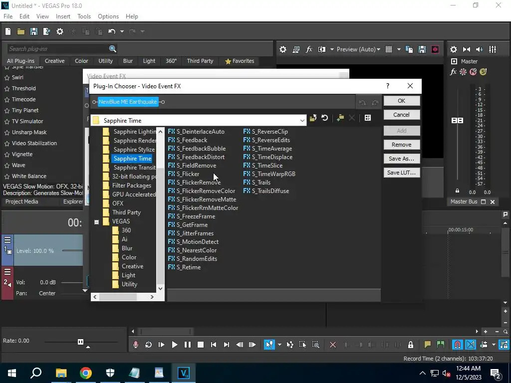Toggle the Master Bus lock fader channels padlock
This screenshot has width=511, height=383.
click(457, 191)
